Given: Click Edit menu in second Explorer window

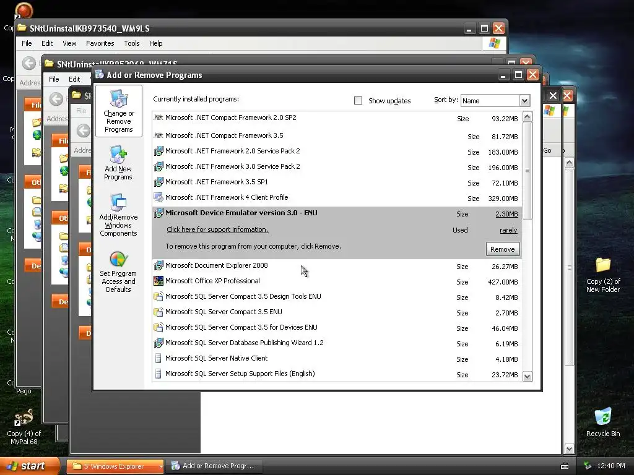Looking at the screenshot, I should point(74,79).
